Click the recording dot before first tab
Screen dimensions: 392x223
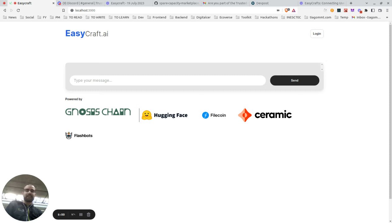tap(4, 3)
